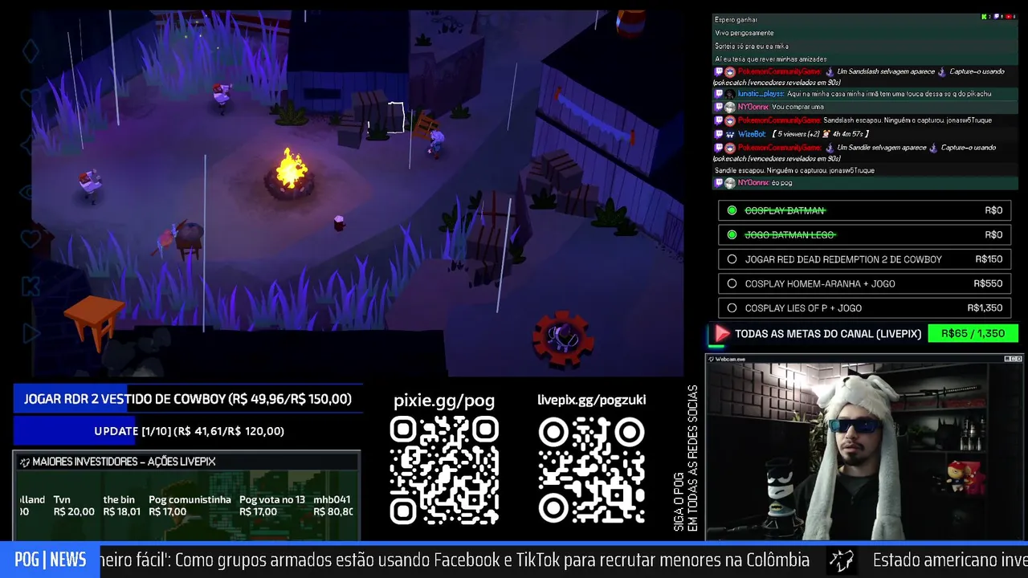Click the QR code under livepix.gg/pogzuki
This screenshot has height=578, width=1028.
(592, 470)
